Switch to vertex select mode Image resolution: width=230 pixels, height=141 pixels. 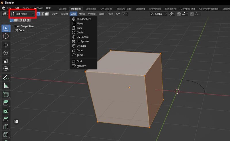(38, 14)
